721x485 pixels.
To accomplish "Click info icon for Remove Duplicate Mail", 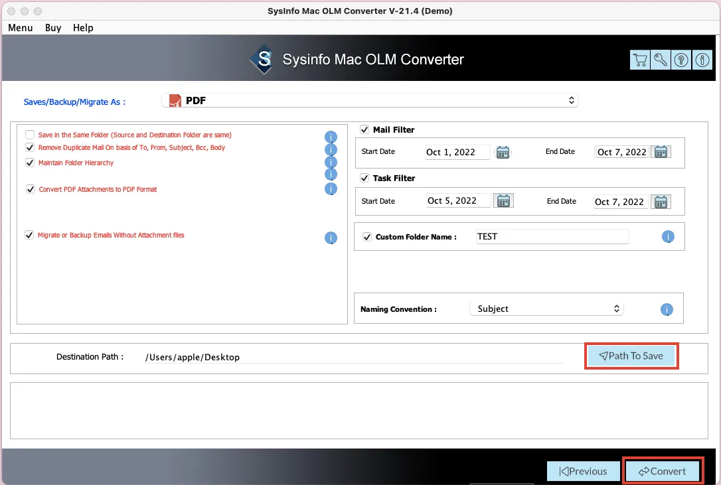I will [x=331, y=149].
